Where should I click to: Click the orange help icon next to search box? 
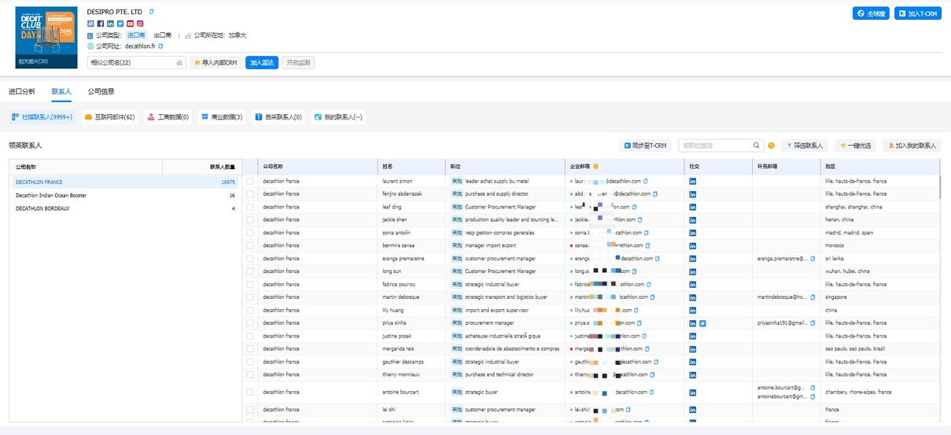771,146
